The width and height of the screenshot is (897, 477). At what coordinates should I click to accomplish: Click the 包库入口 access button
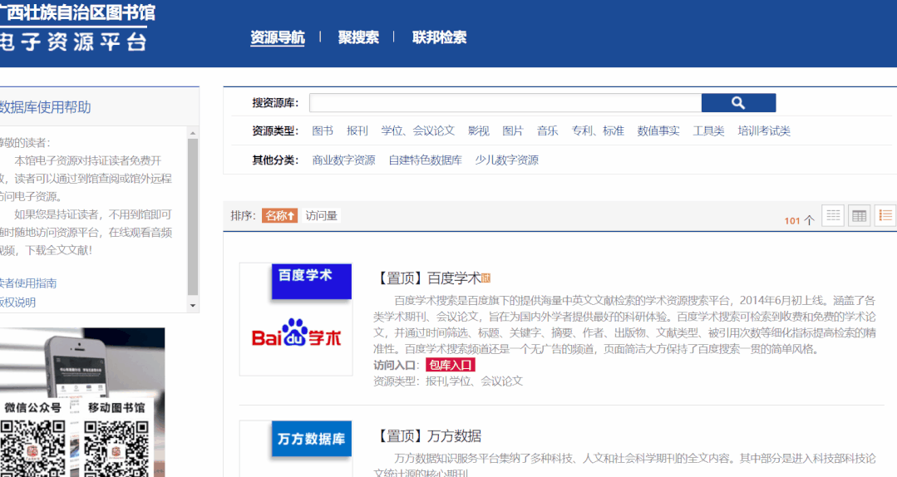point(451,365)
